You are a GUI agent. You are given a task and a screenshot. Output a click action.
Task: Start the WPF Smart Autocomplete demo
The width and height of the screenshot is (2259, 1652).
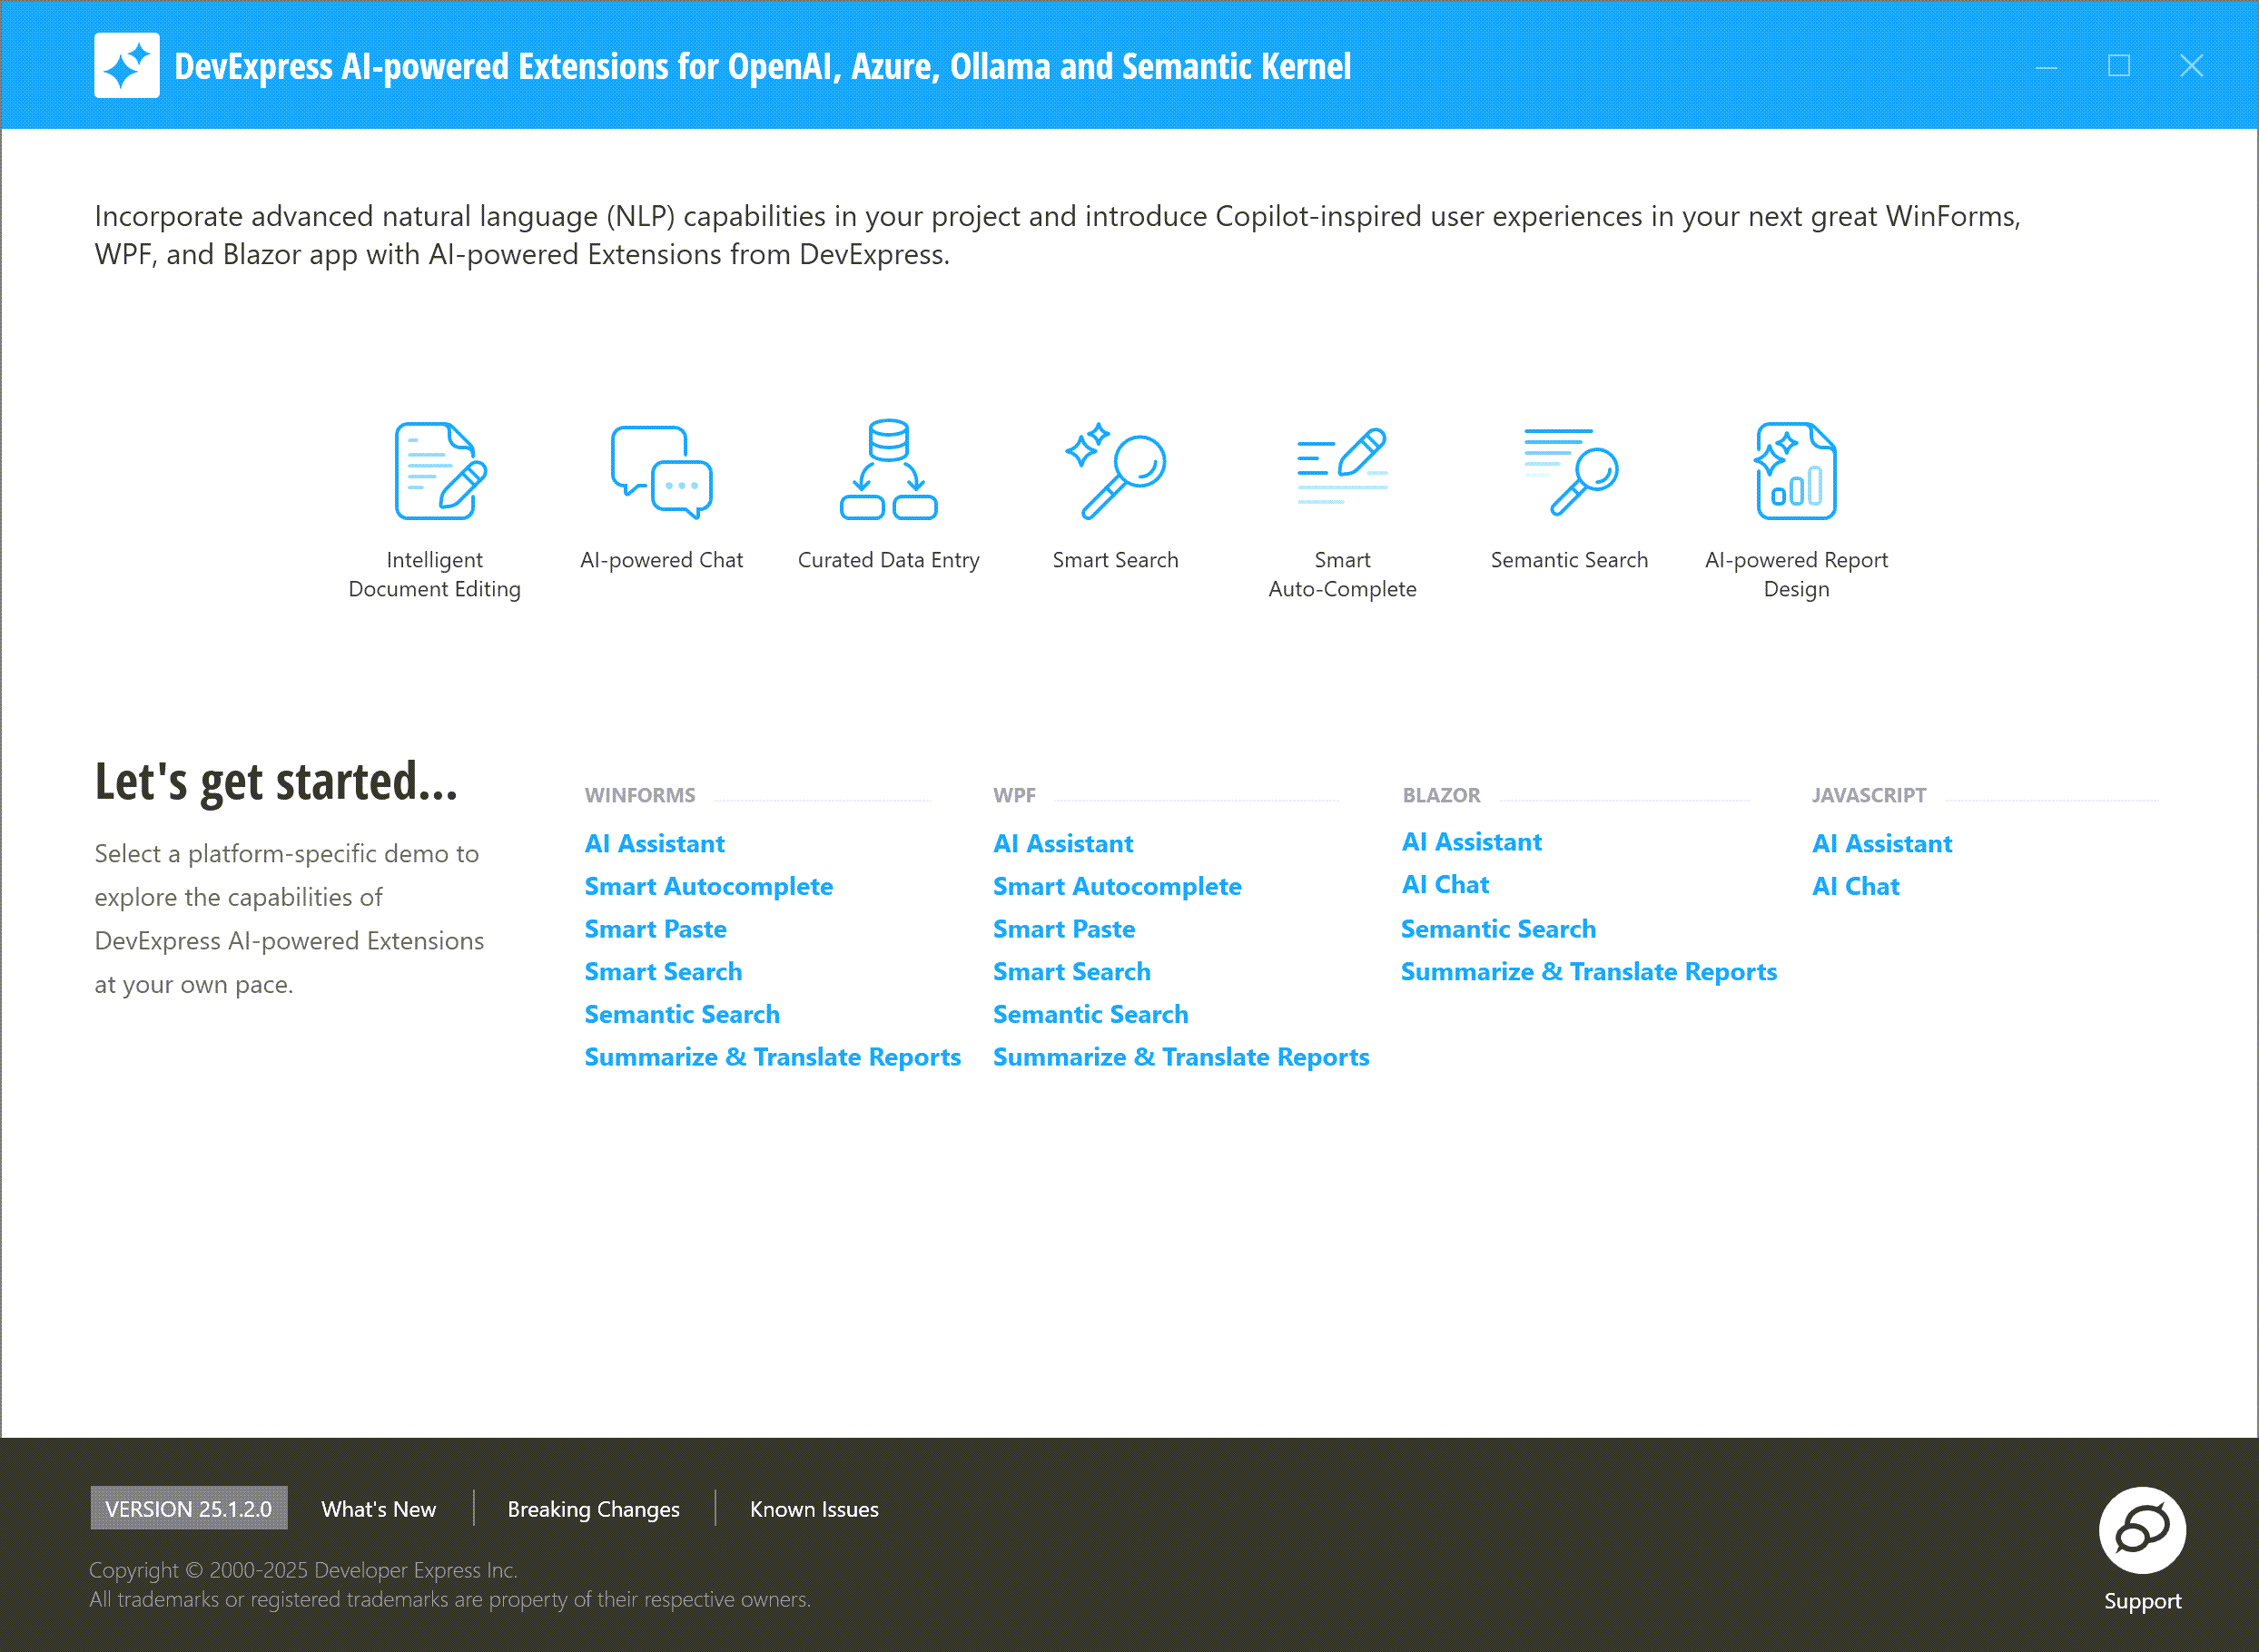point(1117,886)
